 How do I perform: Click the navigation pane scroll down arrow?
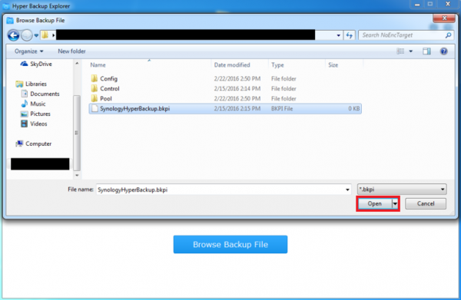click(77, 175)
